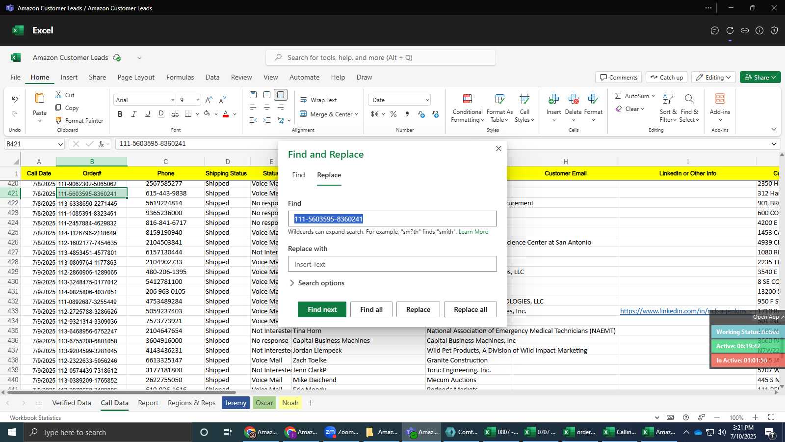Expand the formula bar
This screenshot has width=785, height=442.
pos(774,144)
